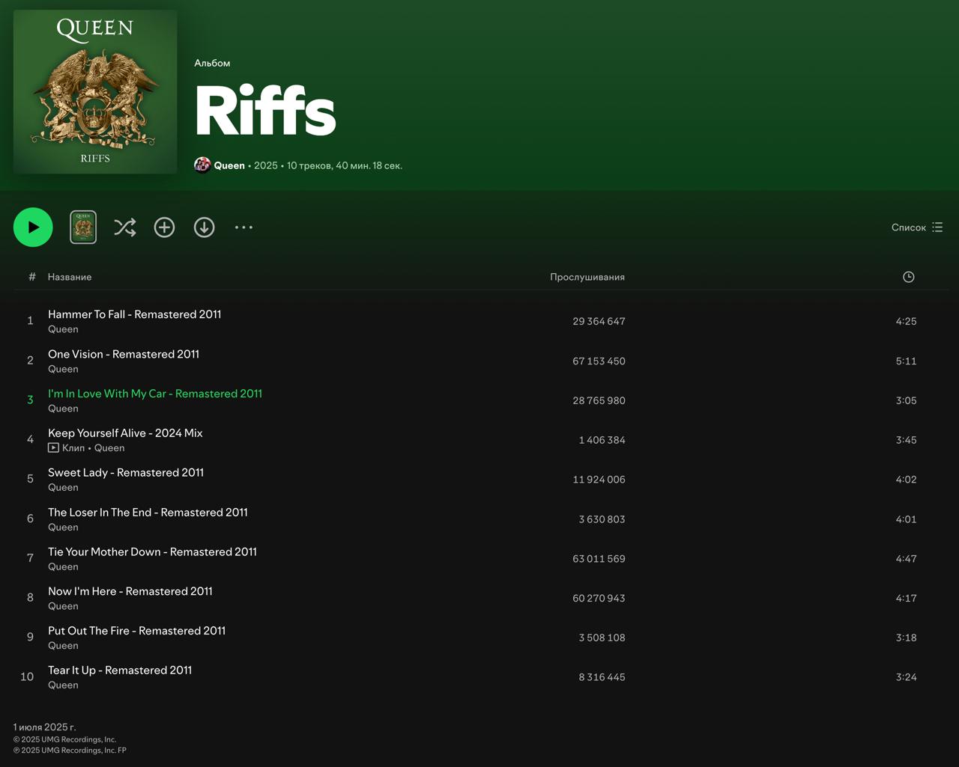The height and width of the screenshot is (767, 959).
Task: Click the Альбом label above the title
Action: (x=212, y=63)
